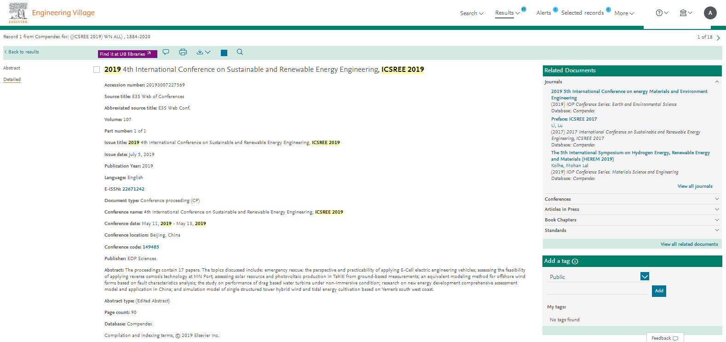Click View all related documents link
Viewport: 726px width, 342px height.
point(689,244)
